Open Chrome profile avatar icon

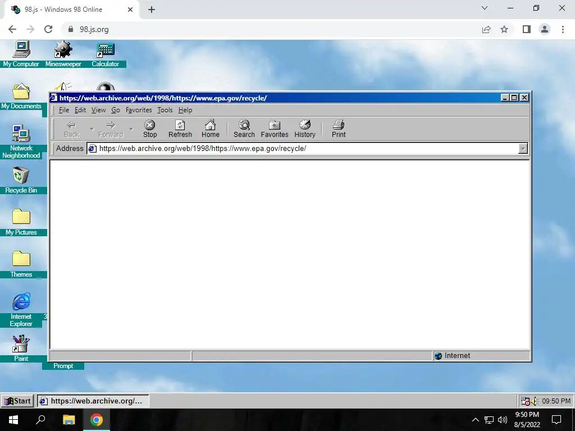(x=545, y=29)
